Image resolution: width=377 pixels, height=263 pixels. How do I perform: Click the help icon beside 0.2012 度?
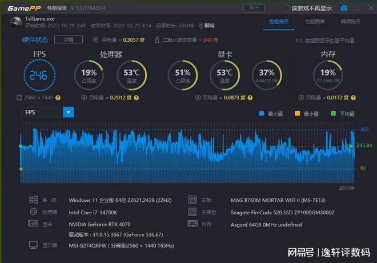pos(137,98)
